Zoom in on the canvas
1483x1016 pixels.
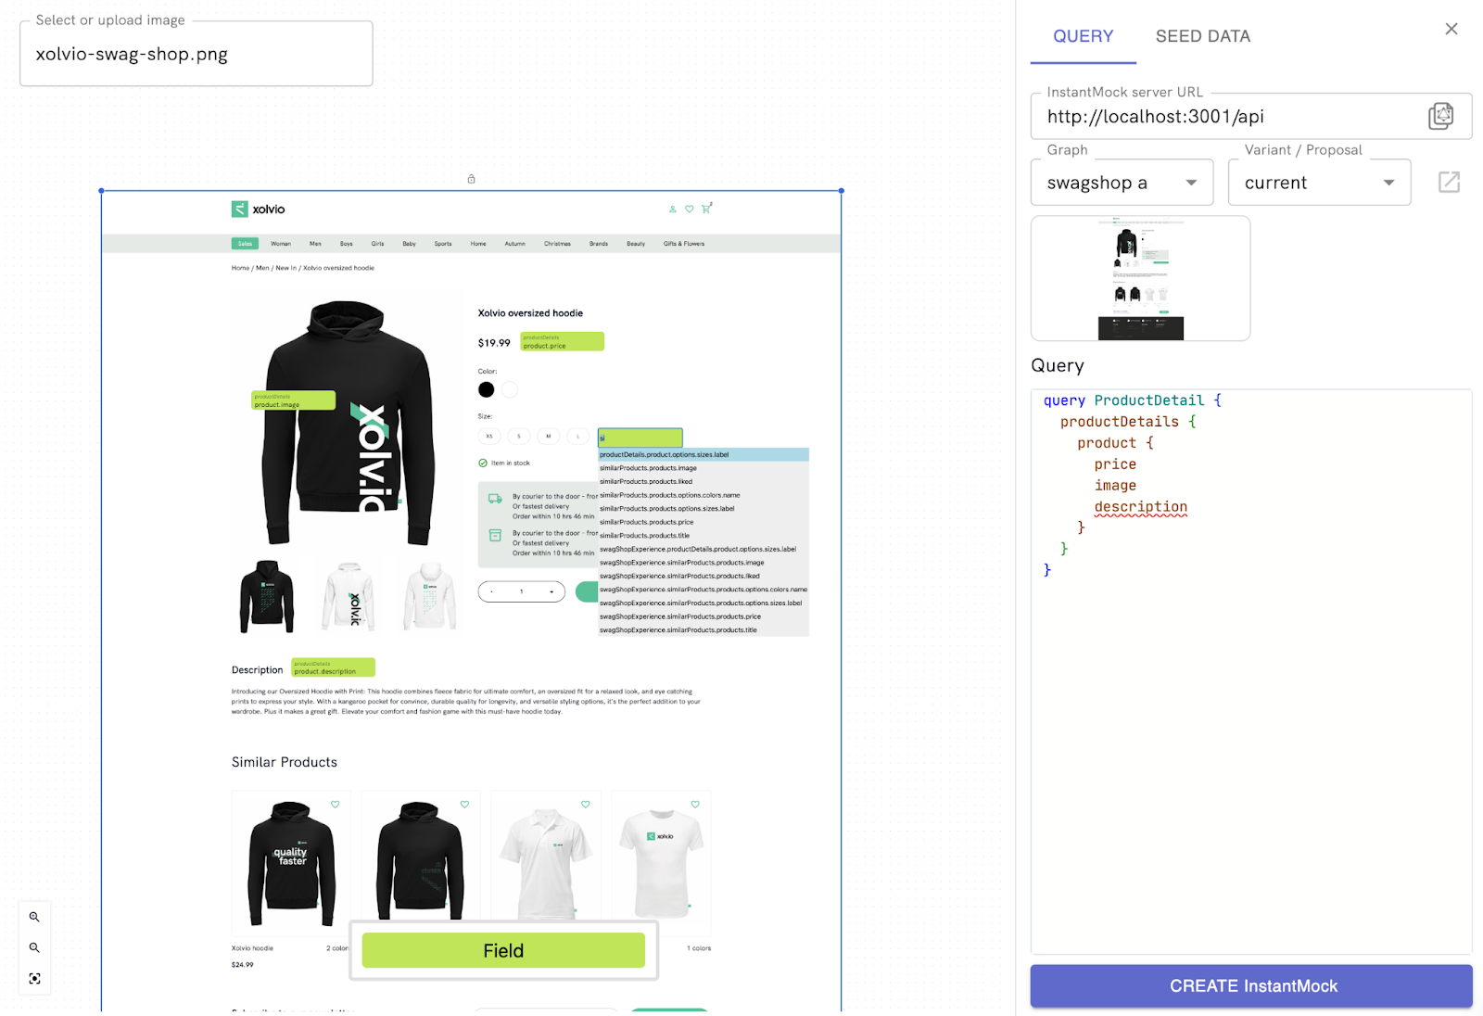tap(34, 917)
